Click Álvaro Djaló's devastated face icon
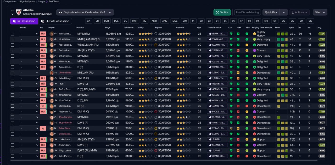The image size is (335, 165). (x=254, y=73)
